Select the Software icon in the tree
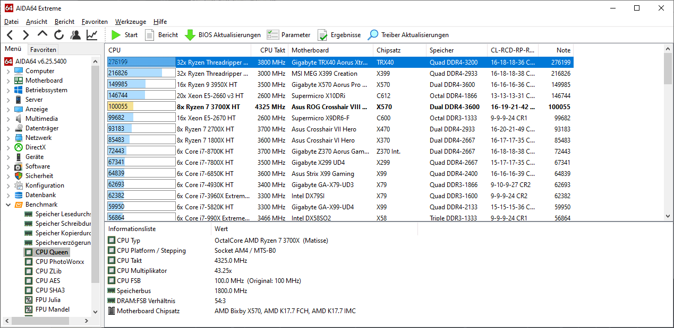Image resolution: width=674 pixels, height=328 pixels. point(19,166)
